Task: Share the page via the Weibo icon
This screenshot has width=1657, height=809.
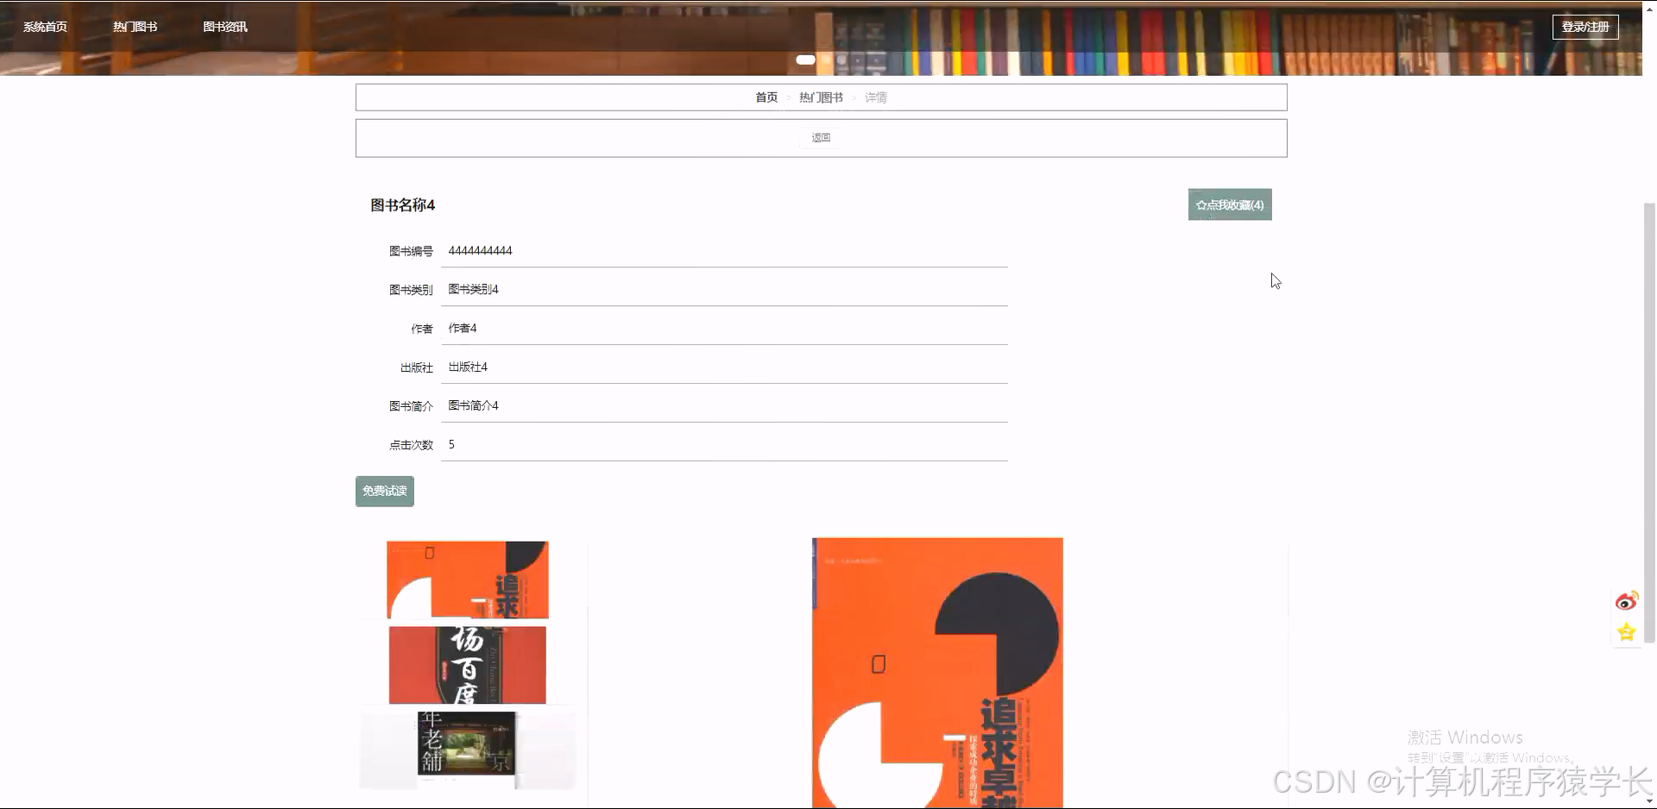Action: (x=1627, y=601)
